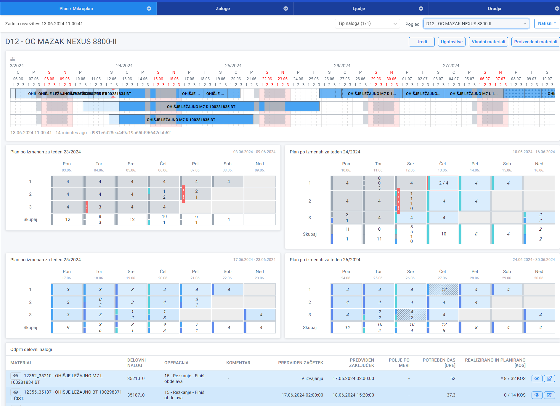Select truncated Gantt bar OHIŠJE LEŽAJNO...

423,94
